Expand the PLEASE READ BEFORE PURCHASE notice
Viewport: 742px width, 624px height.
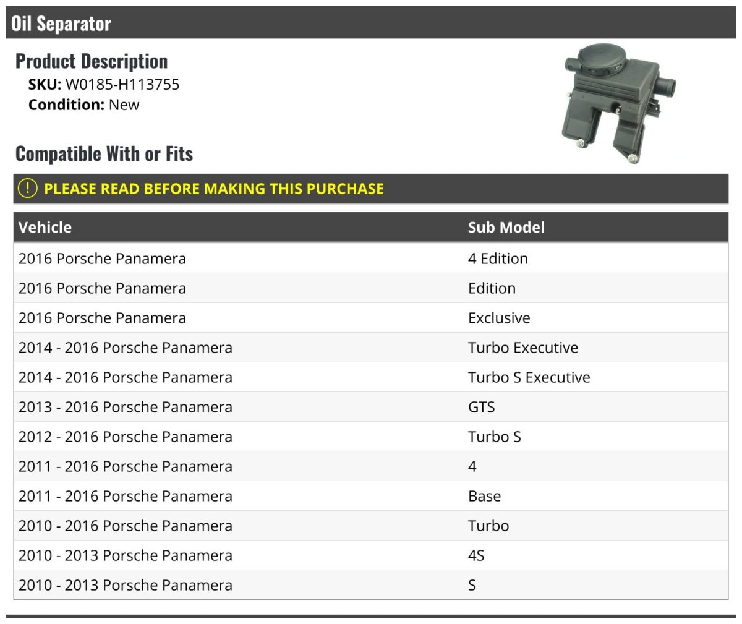214,189
